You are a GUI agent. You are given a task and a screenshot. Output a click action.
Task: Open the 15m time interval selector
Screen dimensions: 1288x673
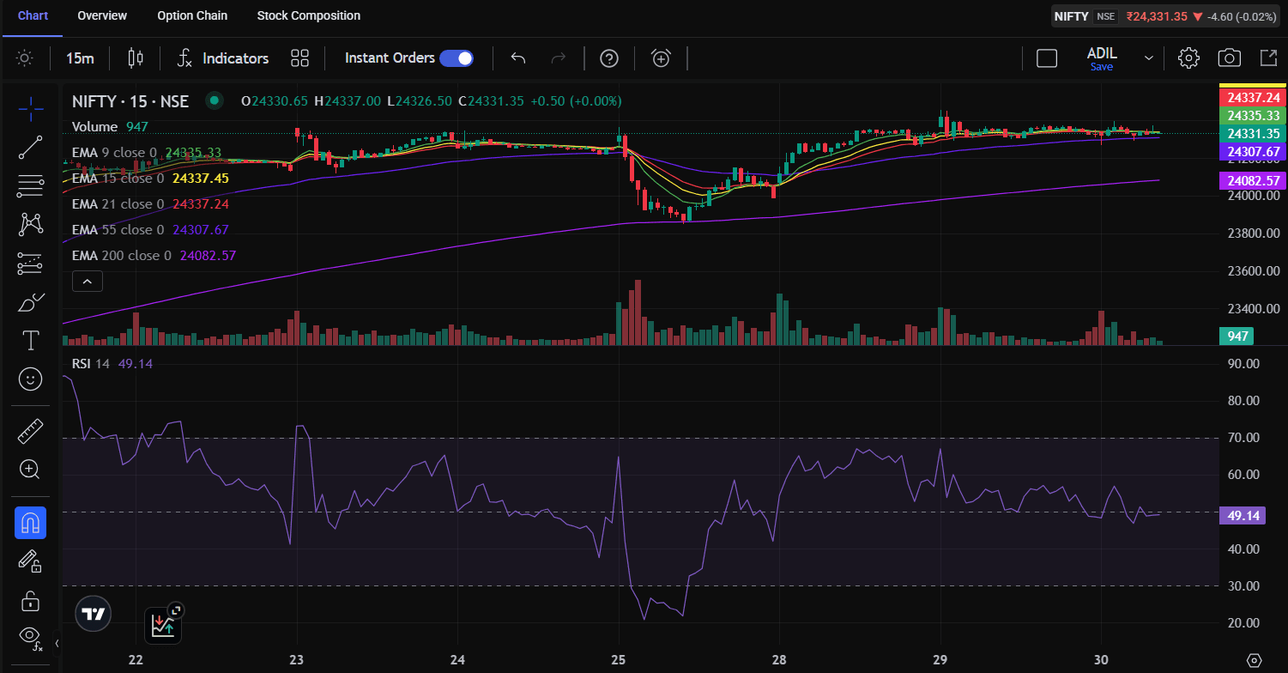pyautogui.click(x=80, y=58)
